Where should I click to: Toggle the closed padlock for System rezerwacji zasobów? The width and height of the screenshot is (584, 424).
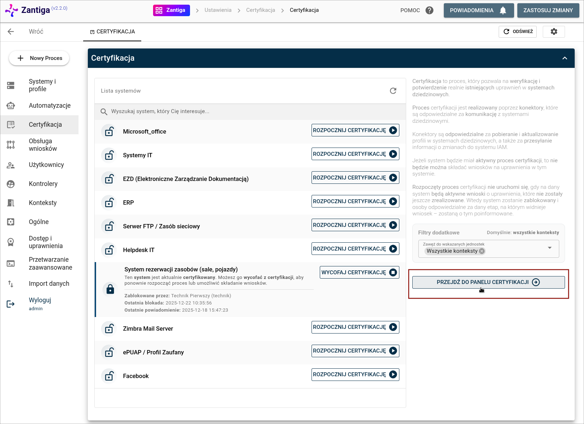110,289
